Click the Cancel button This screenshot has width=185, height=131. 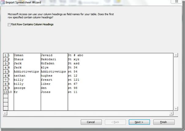pyautogui.click(x=91, y=122)
